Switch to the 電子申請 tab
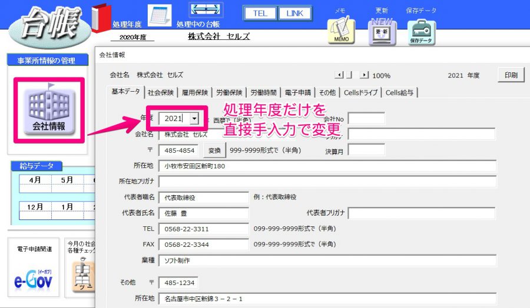This screenshot has height=308, width=530. pyautogui.click(x=298, y=93)
